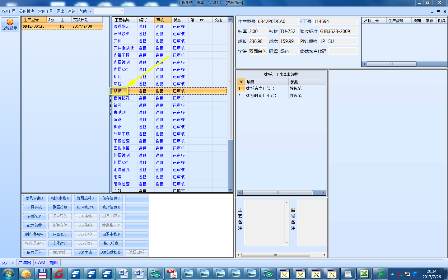Open the blue floppy disk app in the taskbar
Screen dimensions: 448x280
coord(42,274)
